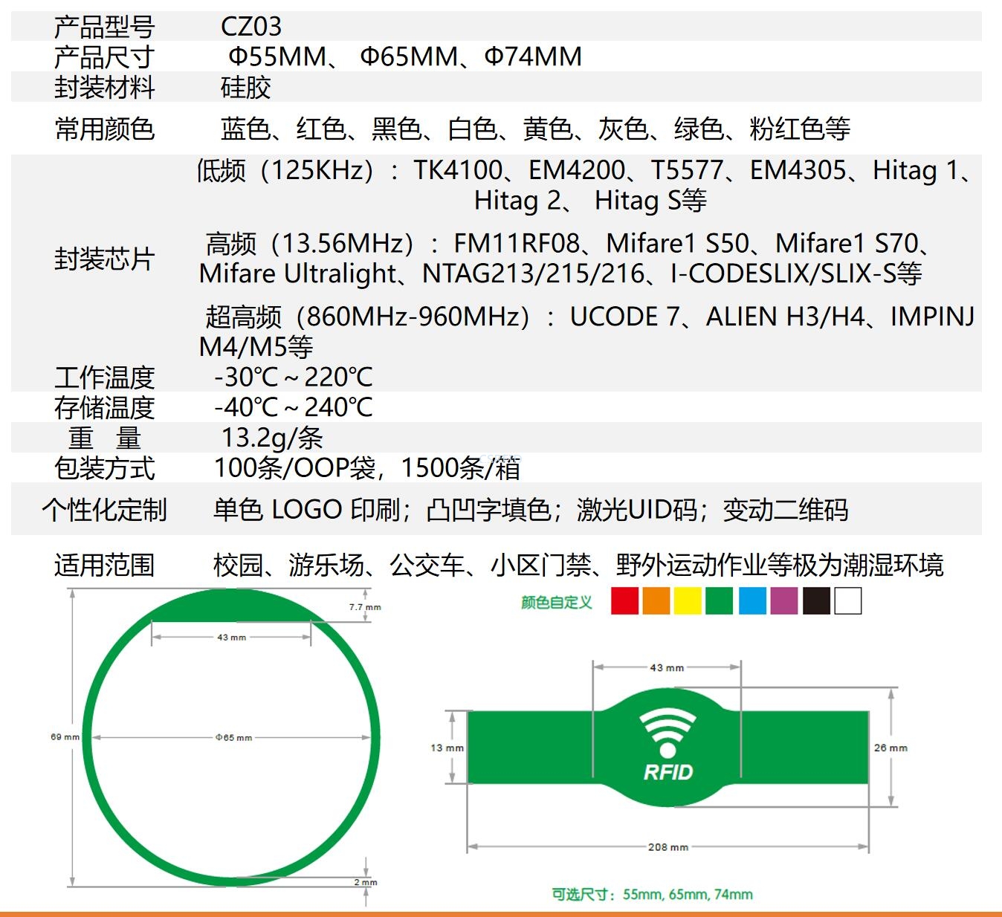Click the 26 mm height dimension label
Screen dimensions: 1002x917
[891, 748]
